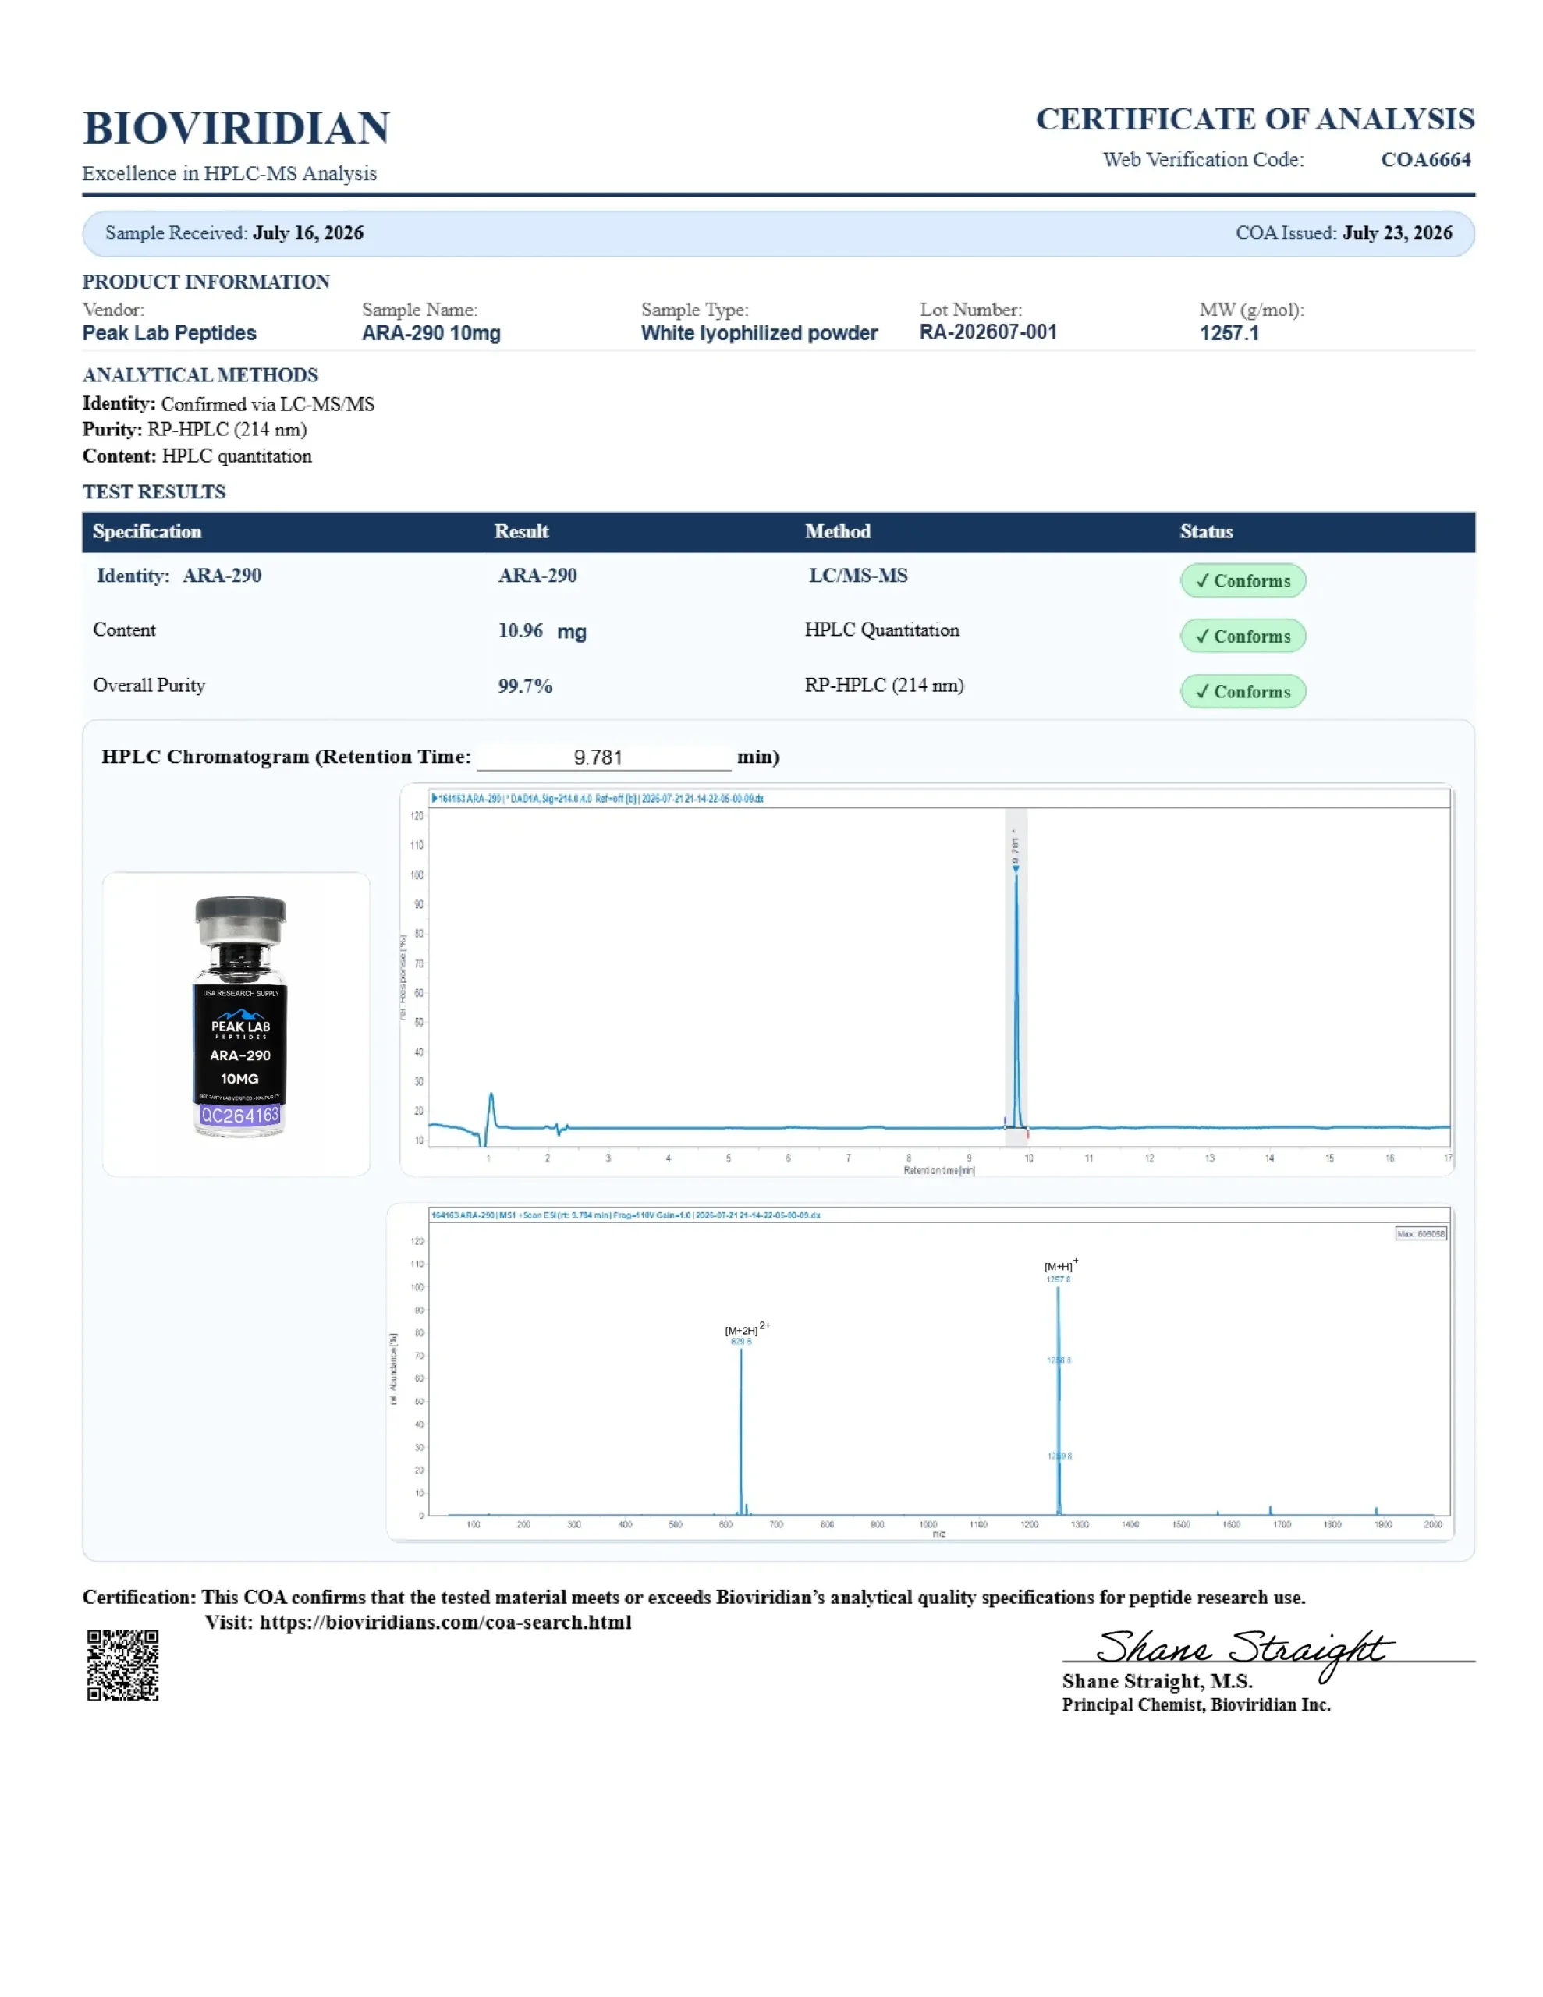Click the 'TEST RESULTS' section heading
Screen dimensions: 1543x1997
(x=154, y=492)
